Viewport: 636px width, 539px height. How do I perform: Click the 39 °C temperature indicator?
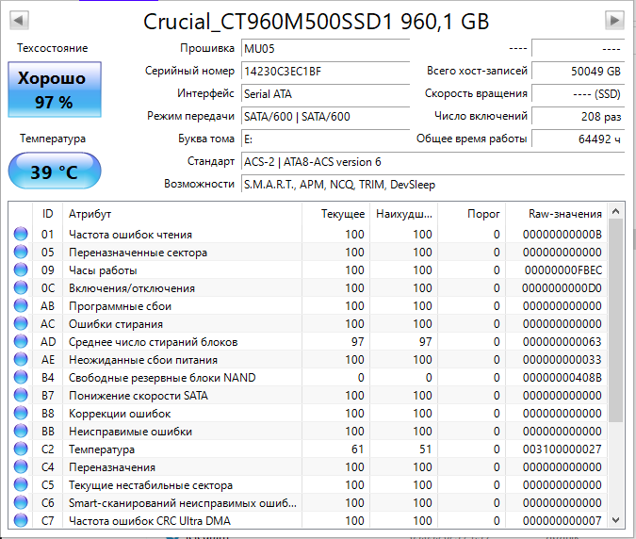[55, 171]
